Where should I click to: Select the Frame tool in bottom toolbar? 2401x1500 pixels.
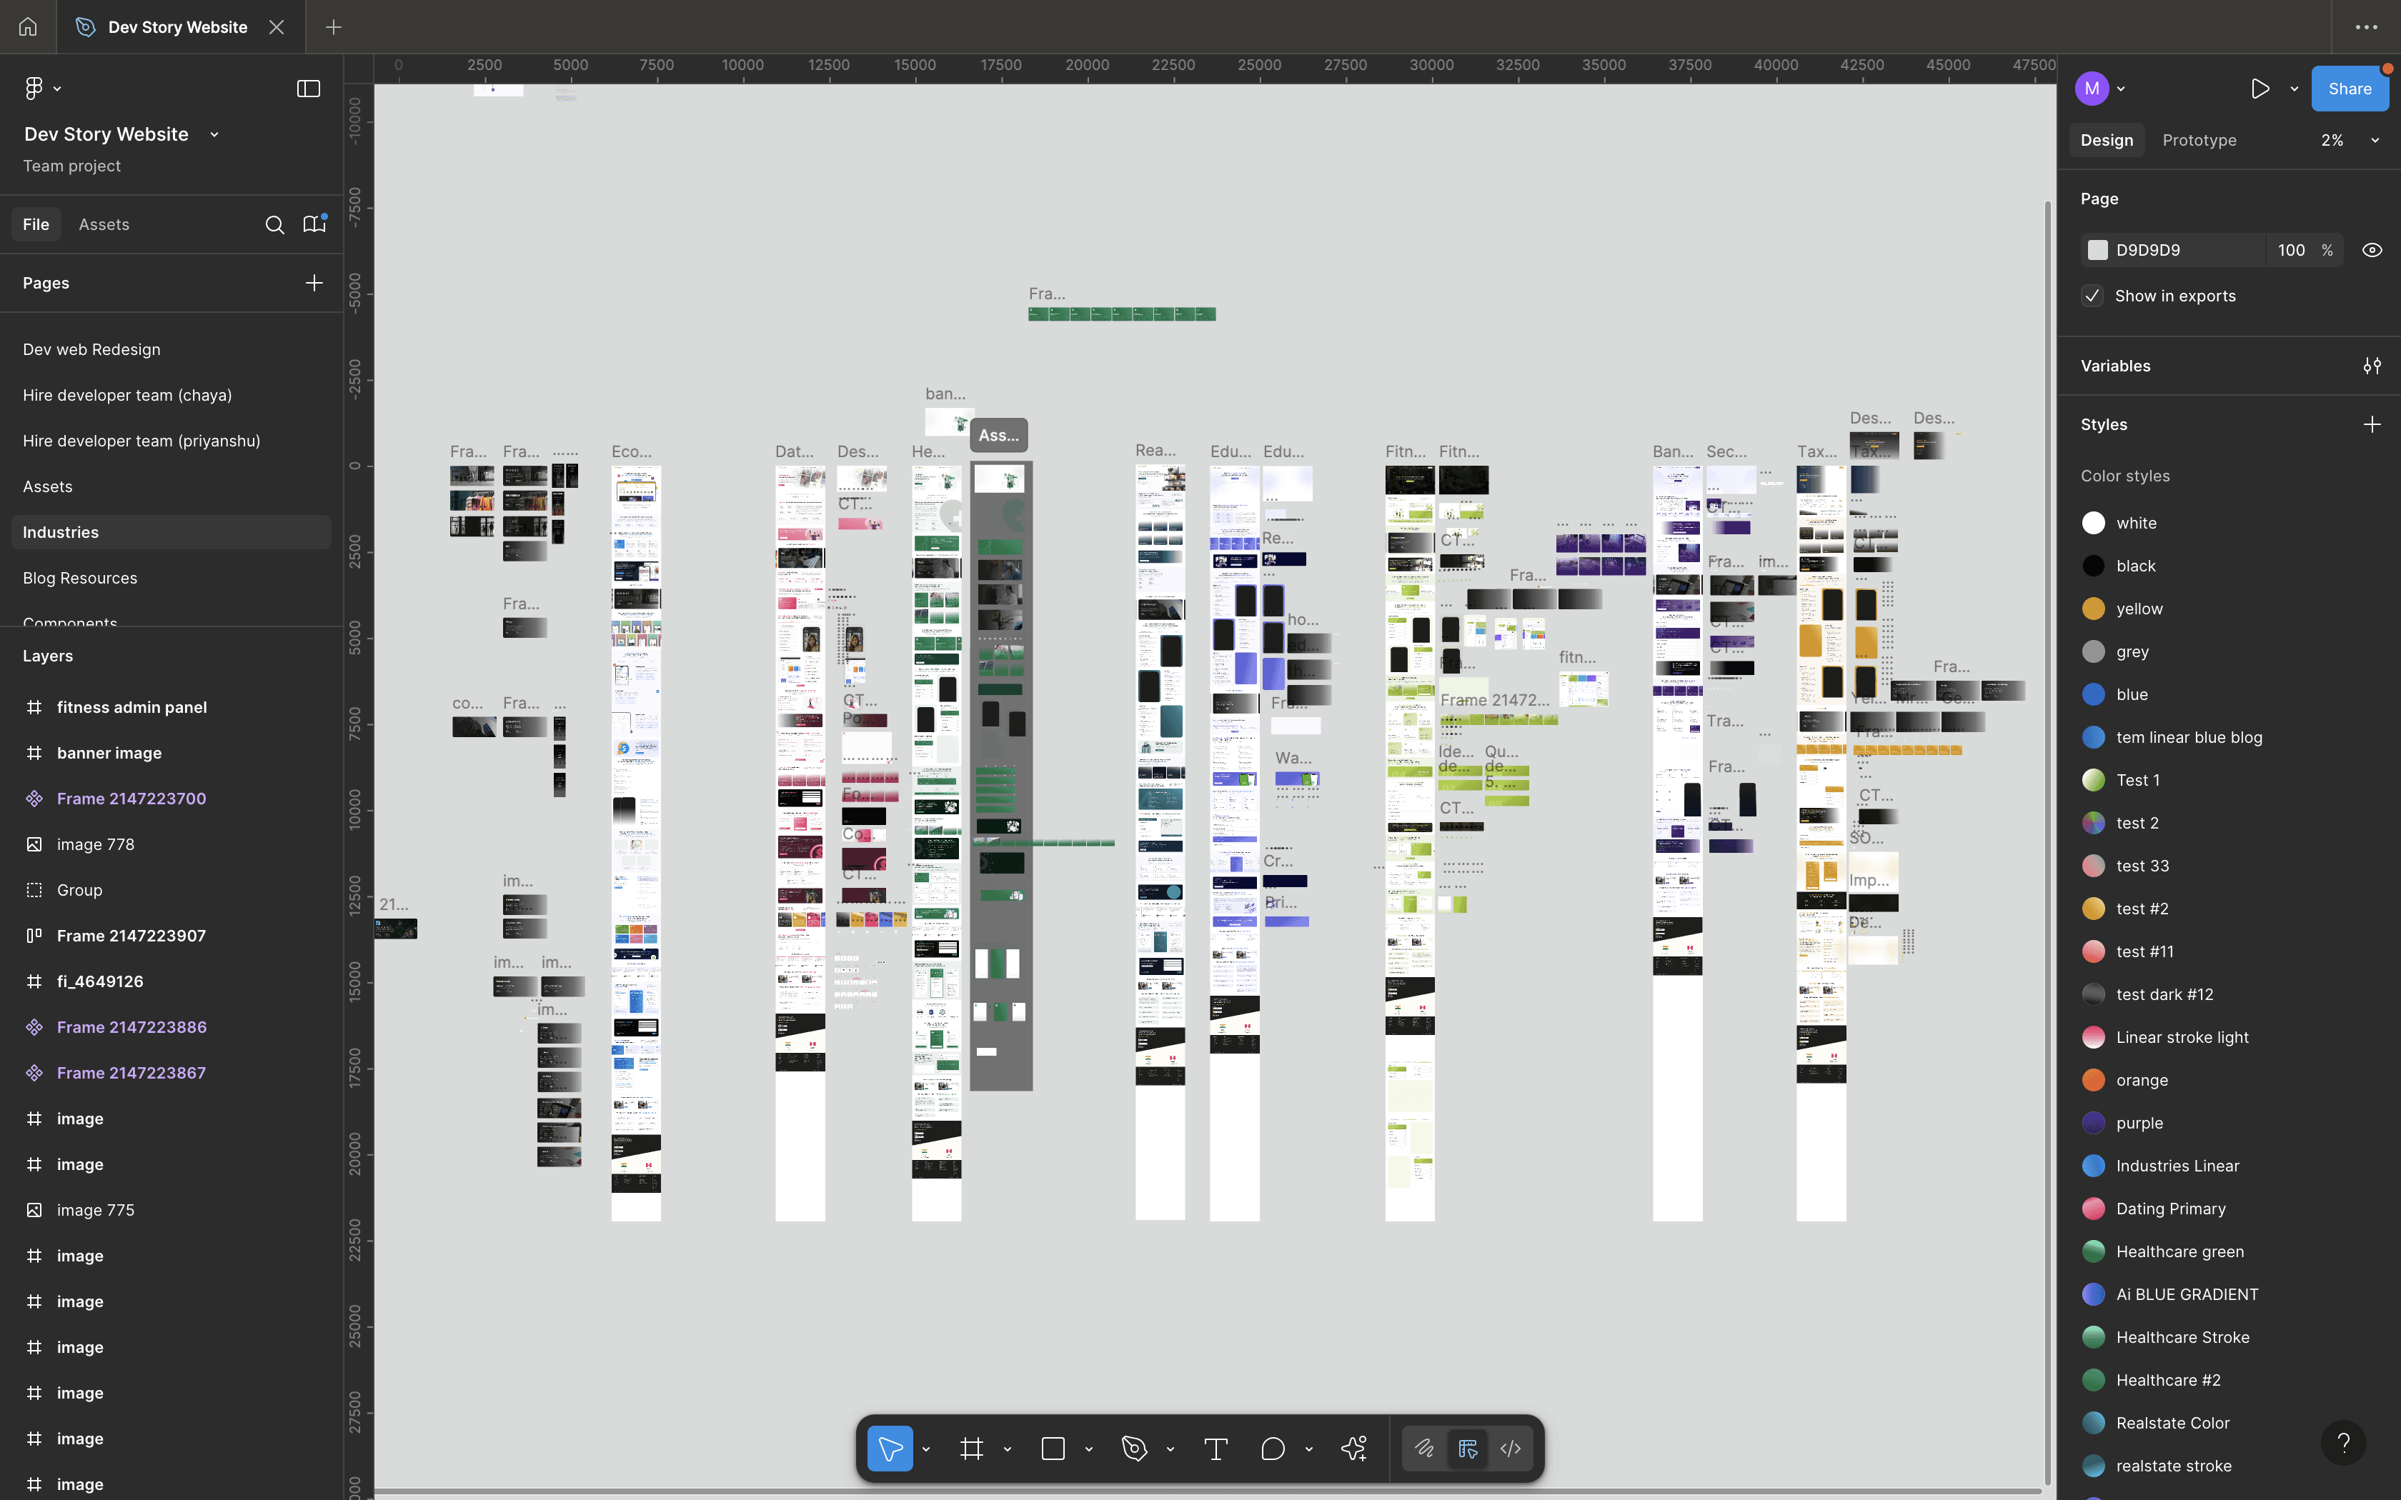[x=971, y=1449]
